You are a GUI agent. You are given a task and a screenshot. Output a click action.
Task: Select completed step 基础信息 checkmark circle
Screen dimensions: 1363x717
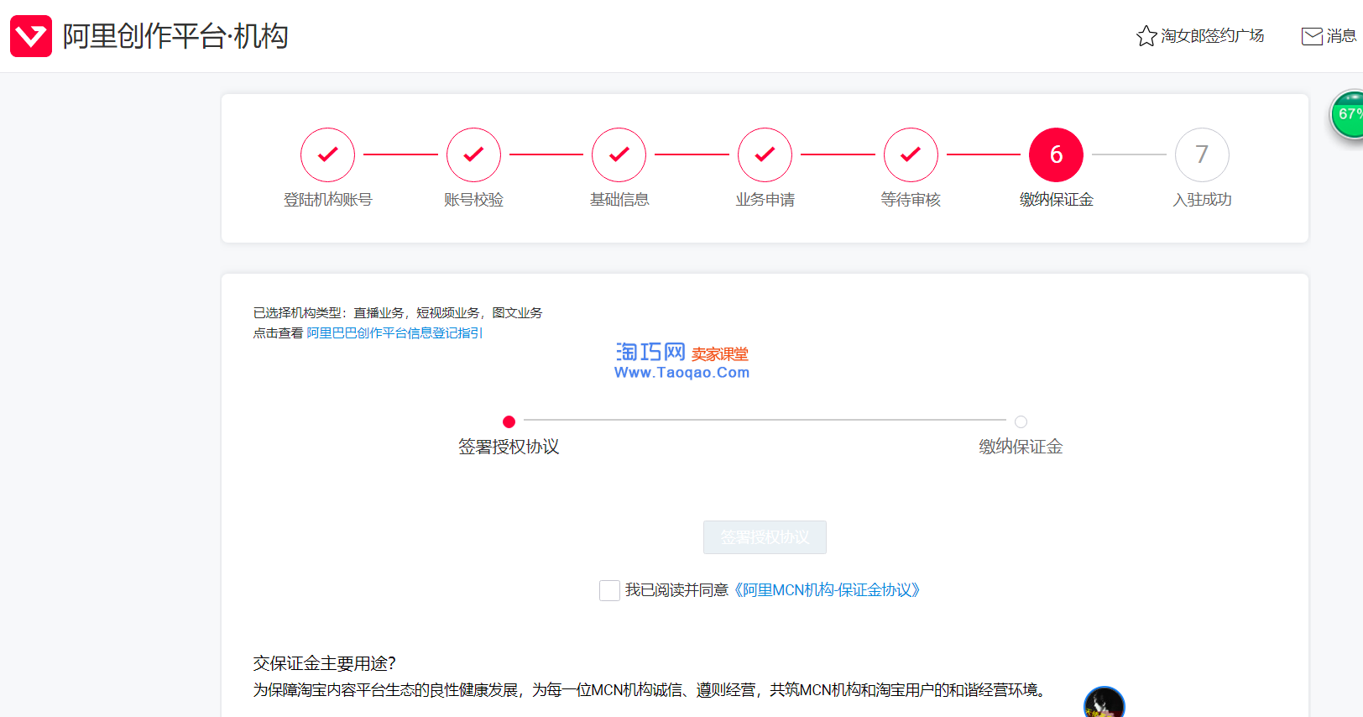(x=619, y=154)
